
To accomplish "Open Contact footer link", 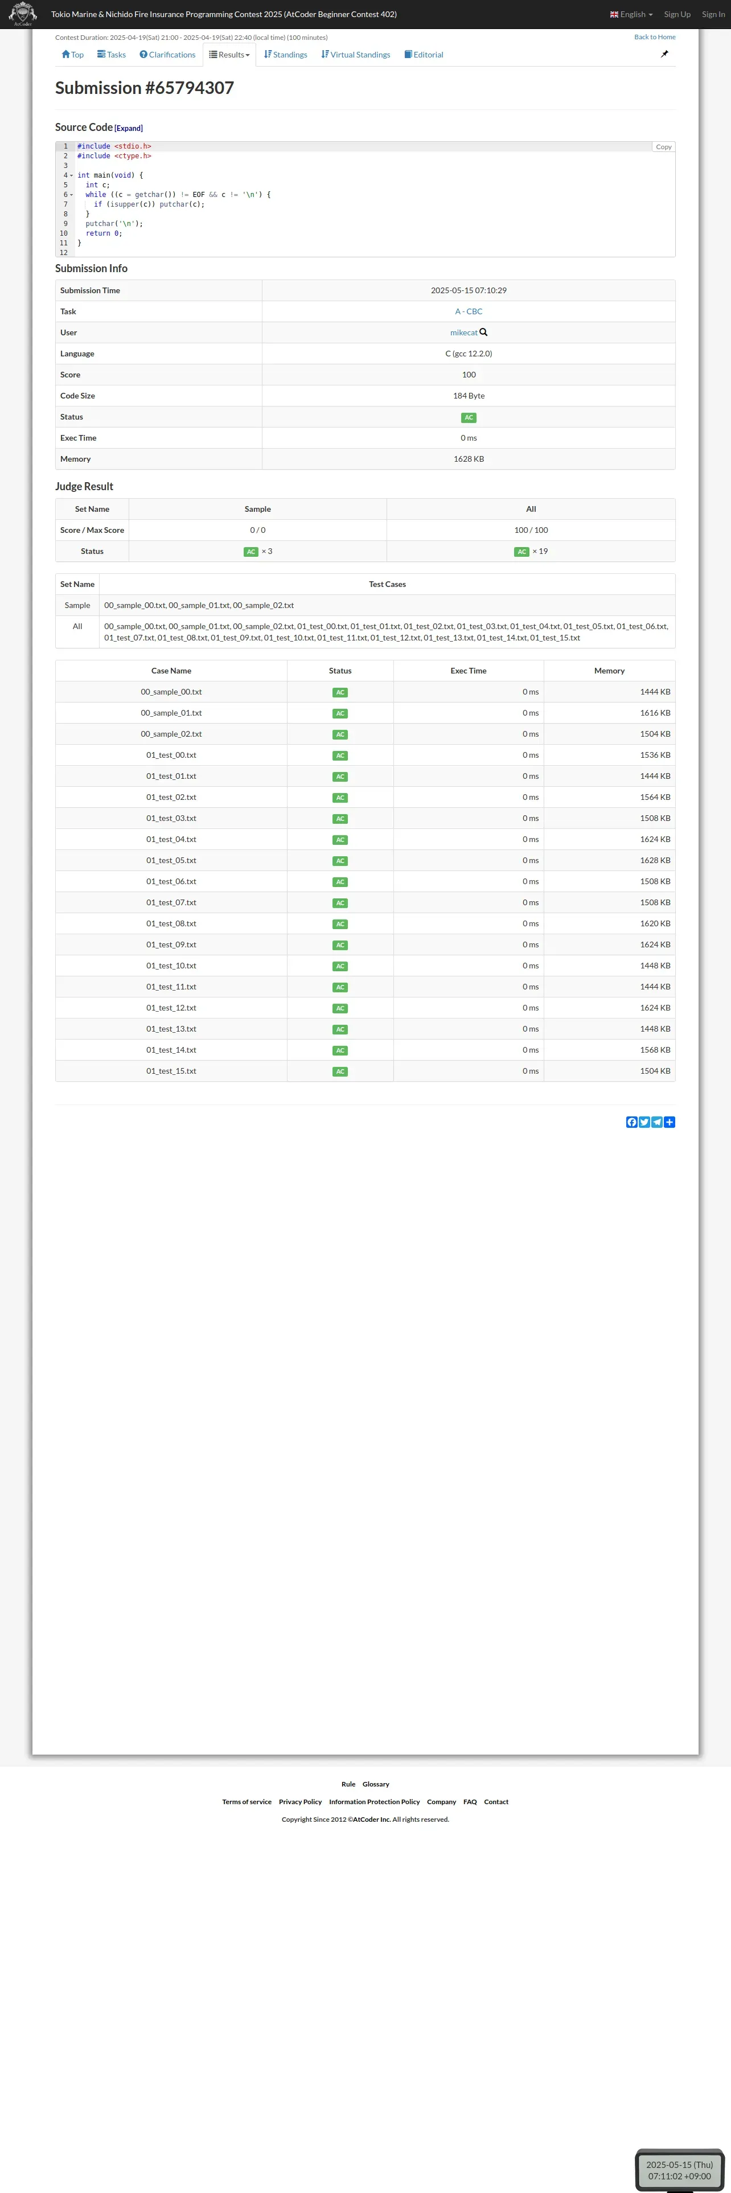I will [x=496, y=1801].
